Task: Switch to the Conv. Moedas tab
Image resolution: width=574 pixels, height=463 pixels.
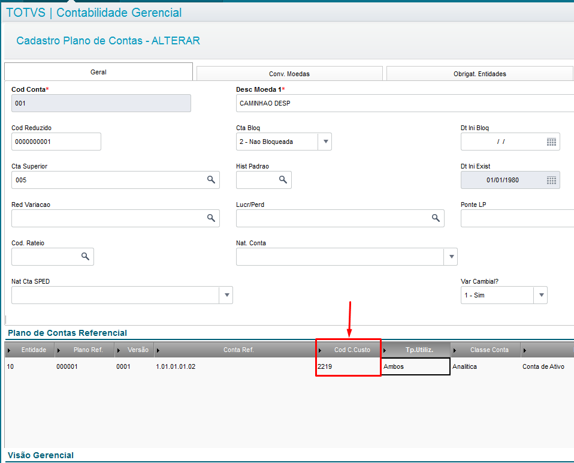Action: (289, 74)
